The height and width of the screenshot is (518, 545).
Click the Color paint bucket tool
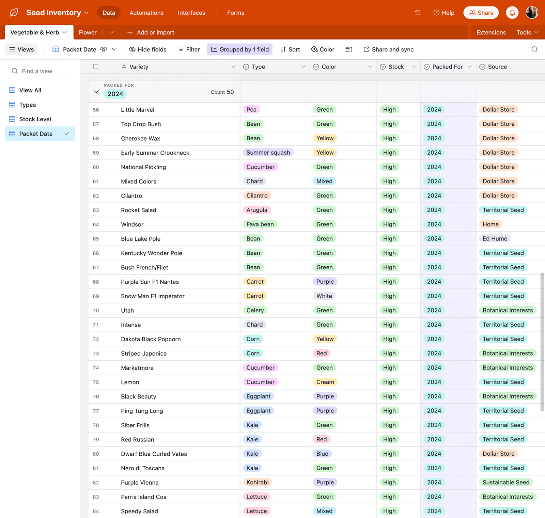point(323,49)
